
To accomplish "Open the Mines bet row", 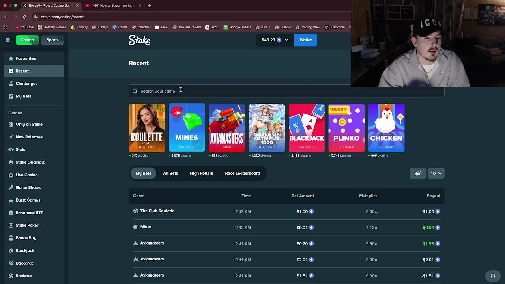I will 286,227.
